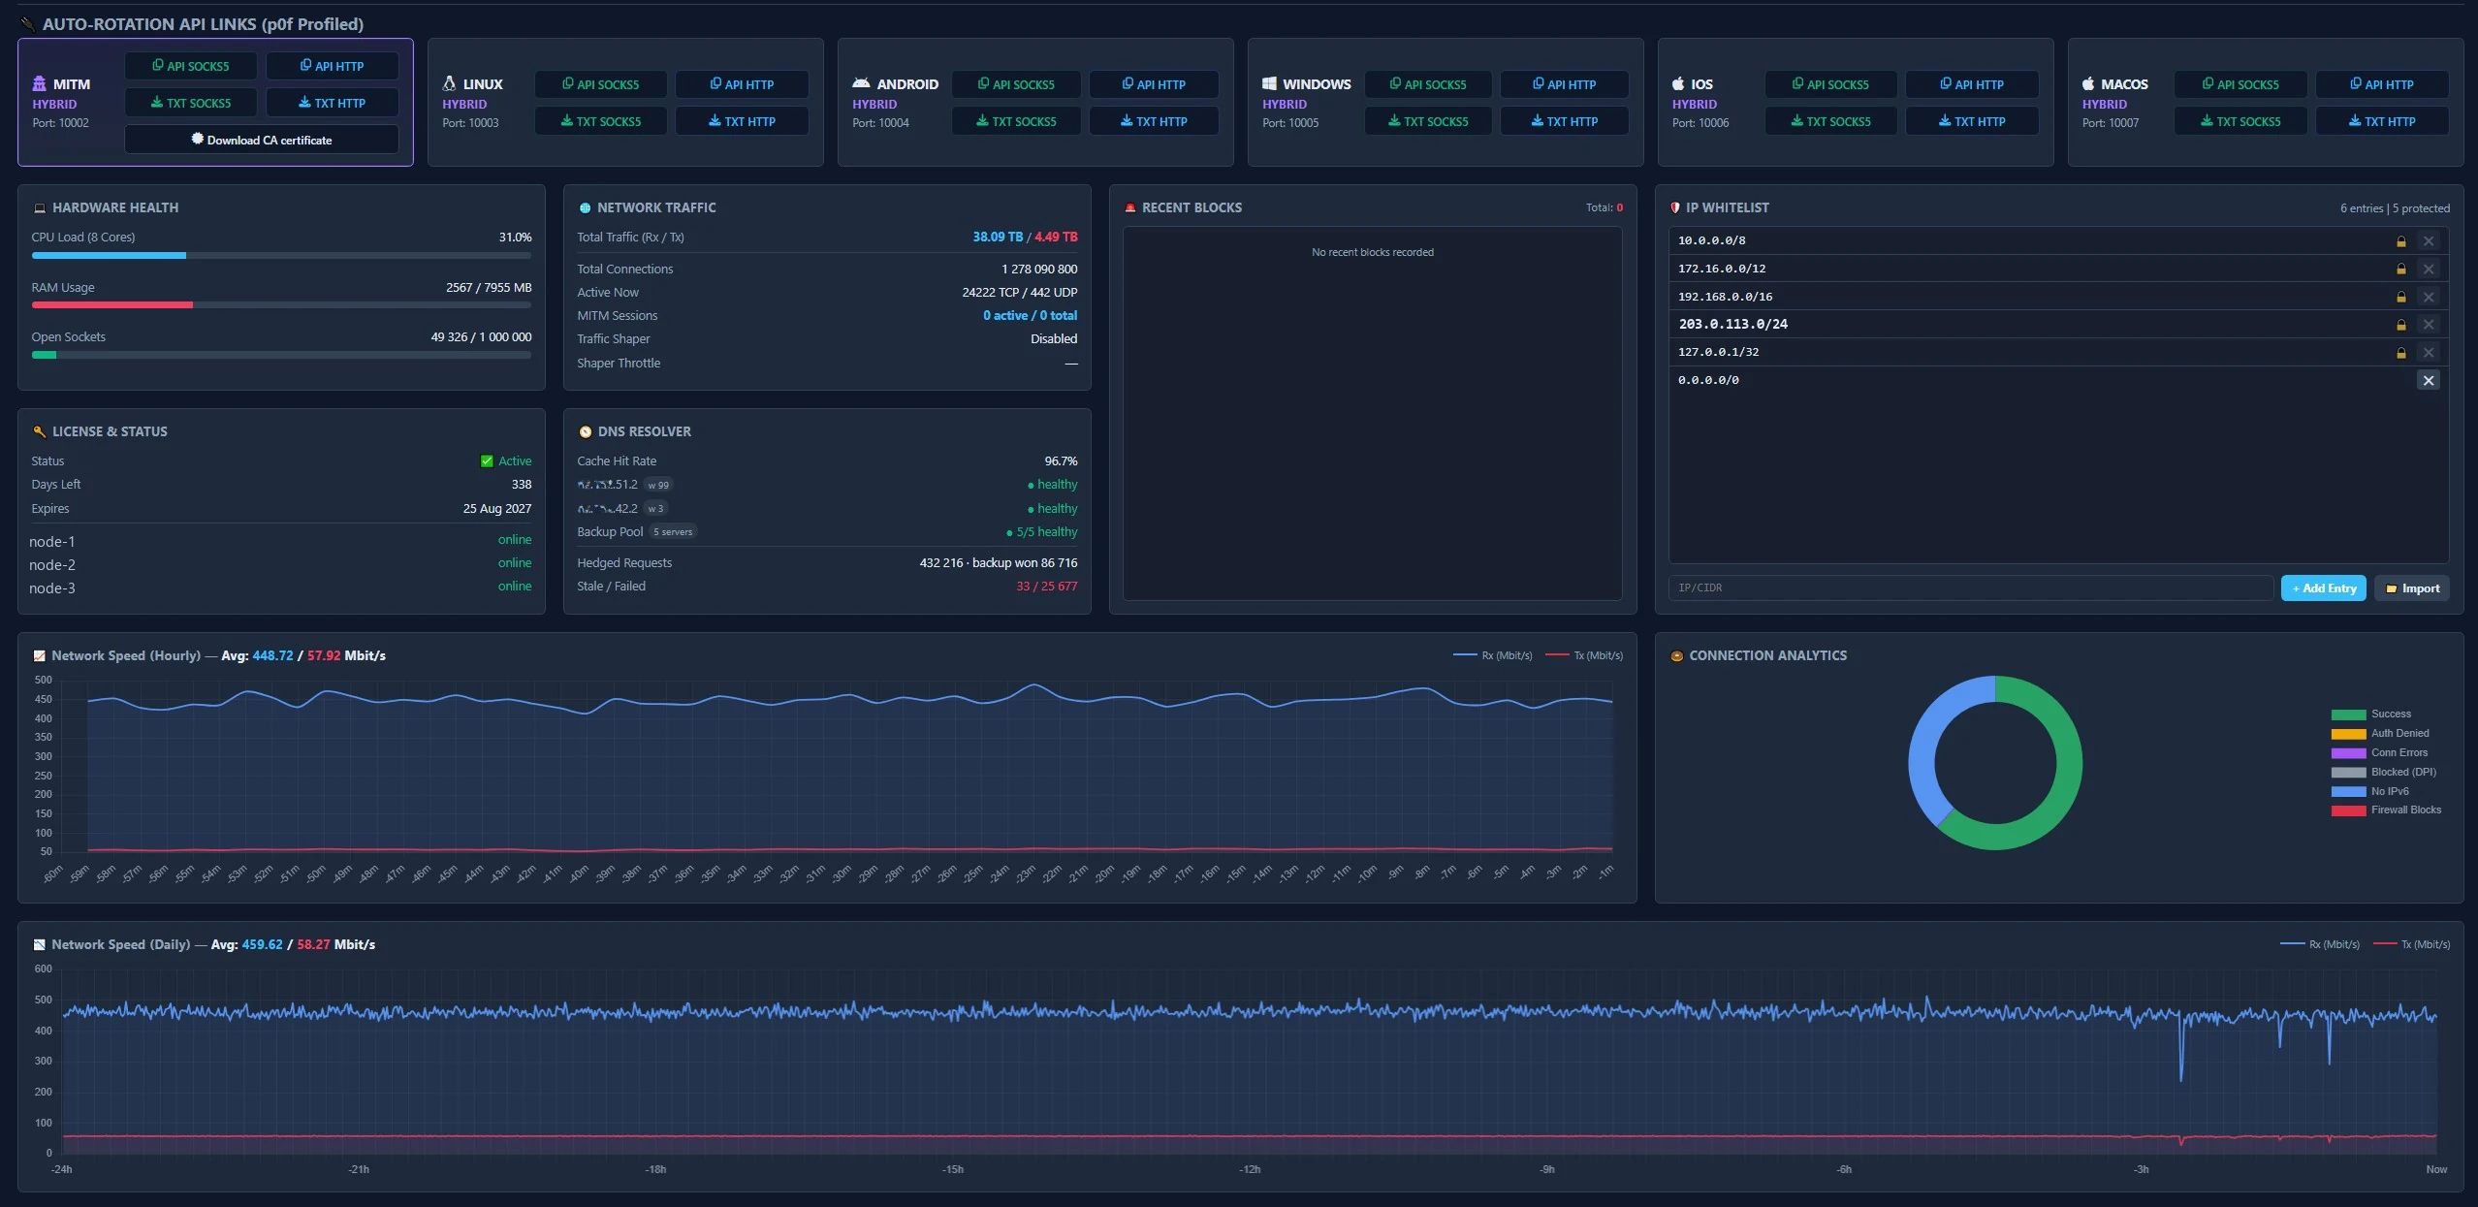The image size is (2478, 1207).
Task: Focus the IP/CIDR input field
Action: click(x=1971, y=588)
